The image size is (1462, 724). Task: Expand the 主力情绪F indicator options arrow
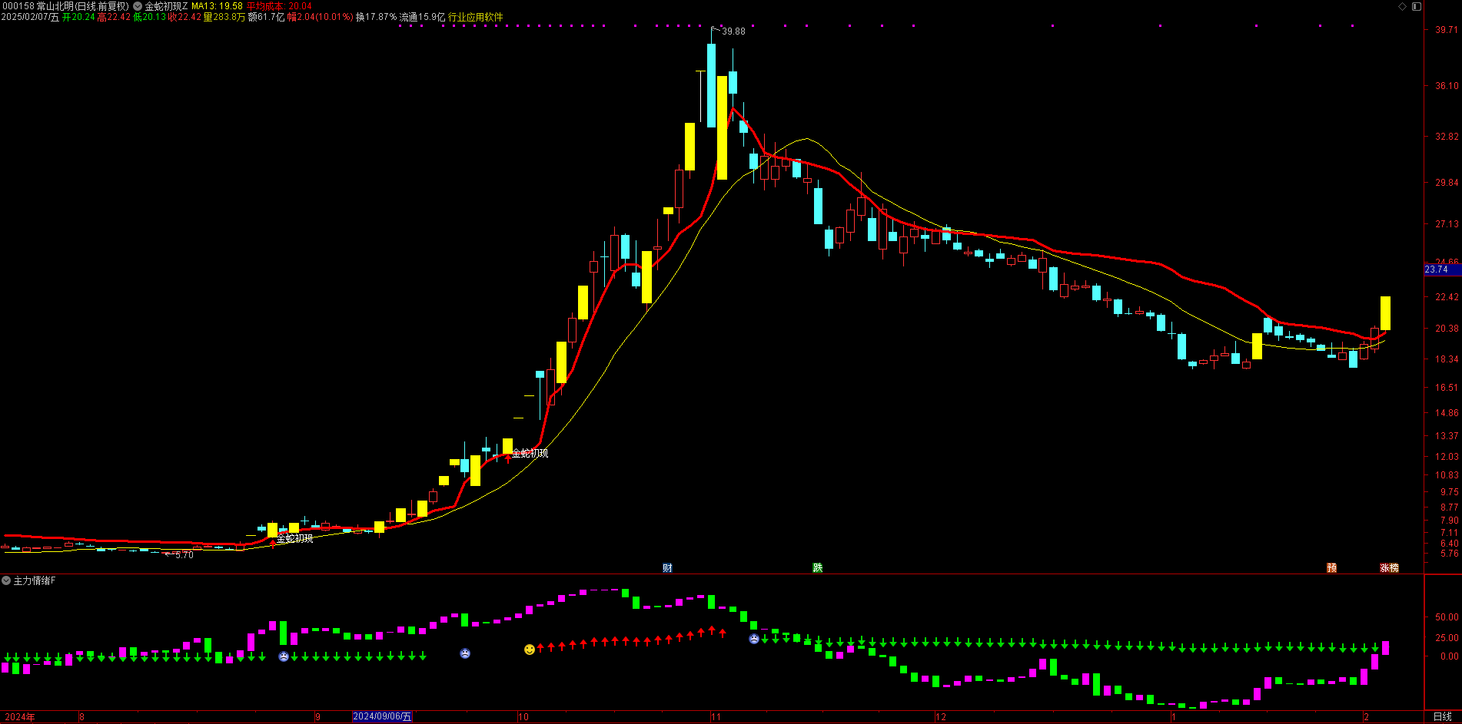(6, 580)
